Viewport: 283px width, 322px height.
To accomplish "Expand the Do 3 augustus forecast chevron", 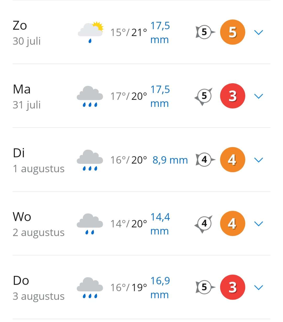I will point(259,287).
